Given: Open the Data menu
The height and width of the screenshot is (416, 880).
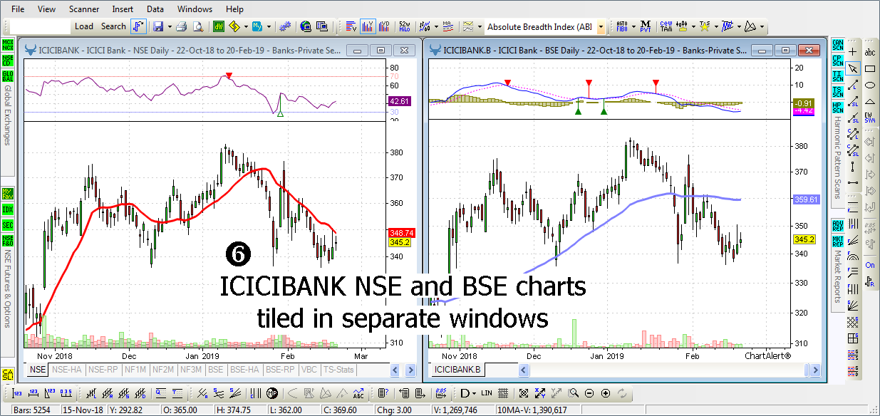Looking at the screenshot, I should (155, 9).
